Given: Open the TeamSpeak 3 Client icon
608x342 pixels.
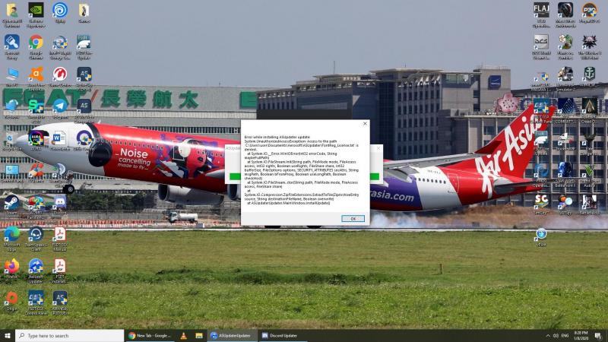Looking at the screenshot, I should tap(36, 239).
